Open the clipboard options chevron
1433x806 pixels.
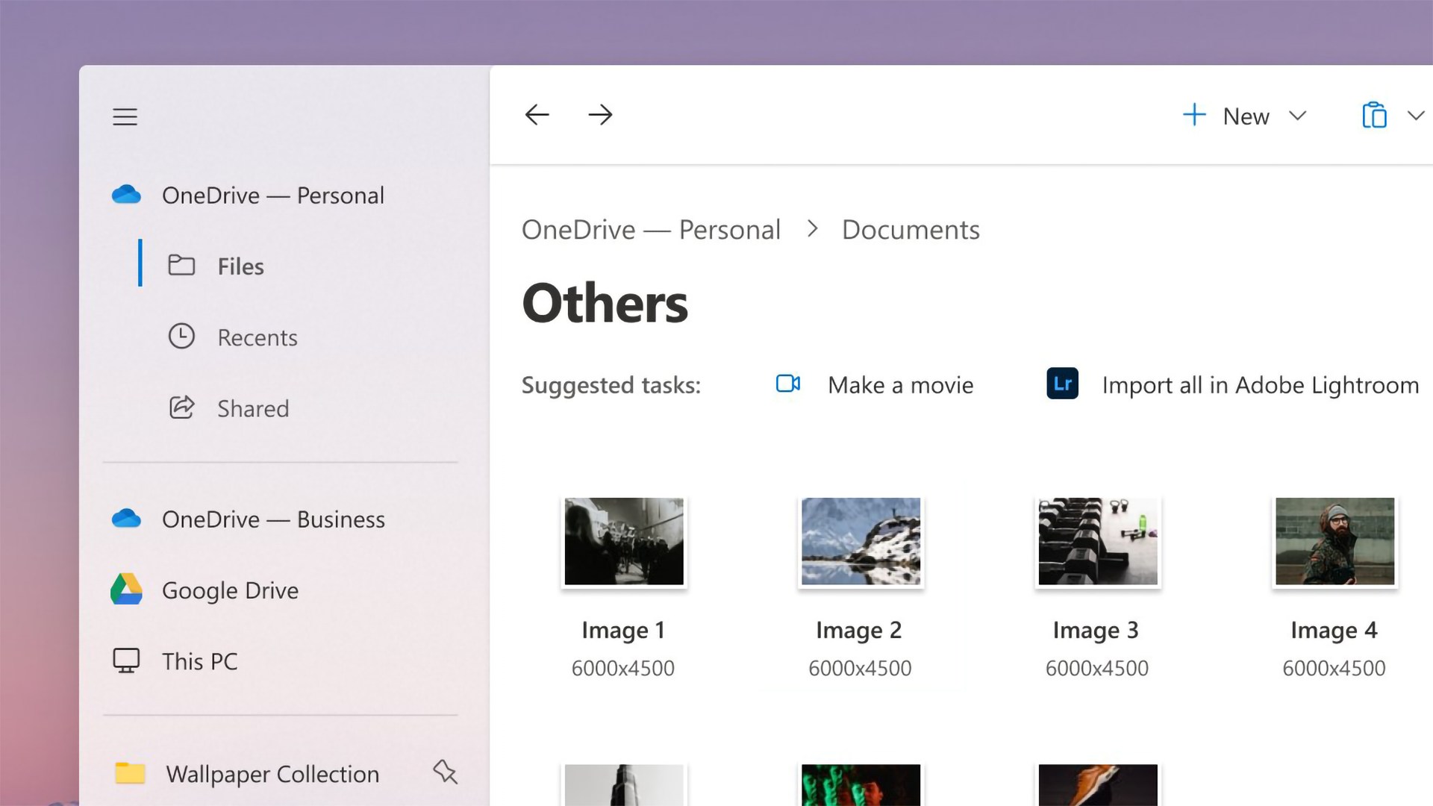1416,116
